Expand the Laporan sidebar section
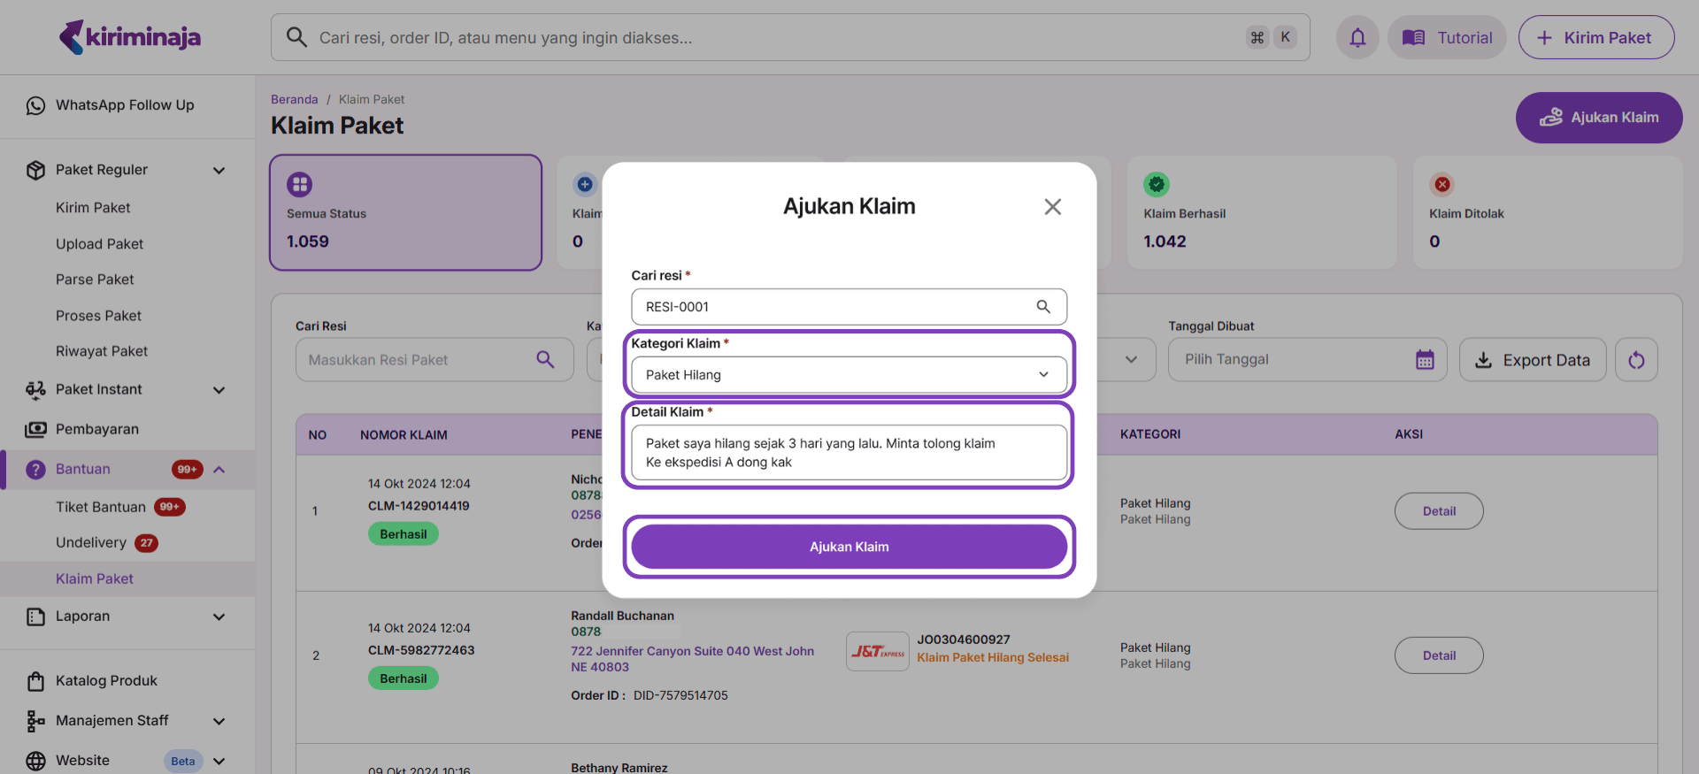The height and width of the screenshot is (774, 1699). click(219, 617)
